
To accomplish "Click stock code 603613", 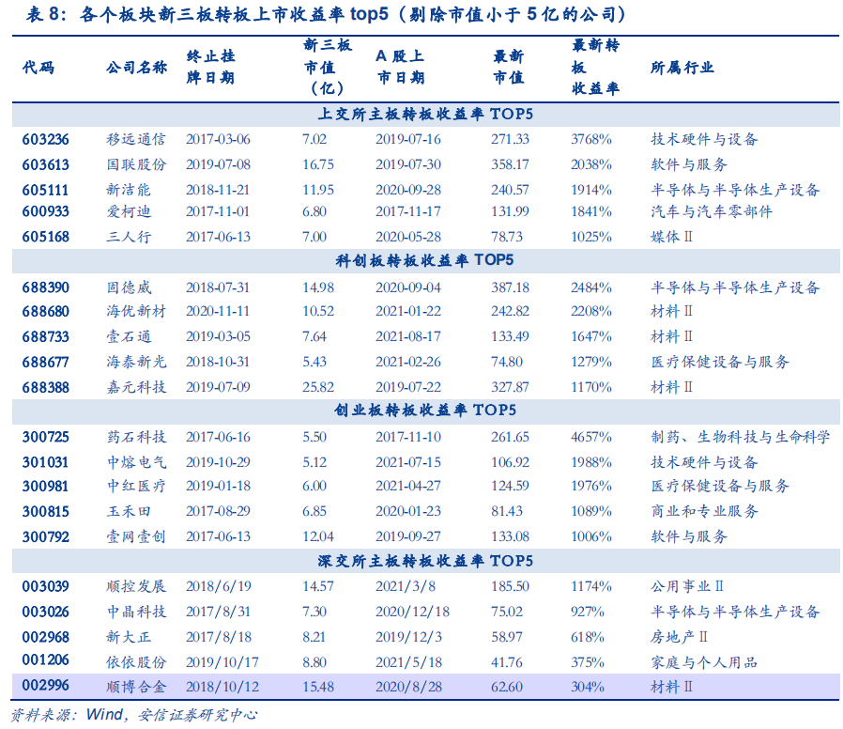I will 46,165.
